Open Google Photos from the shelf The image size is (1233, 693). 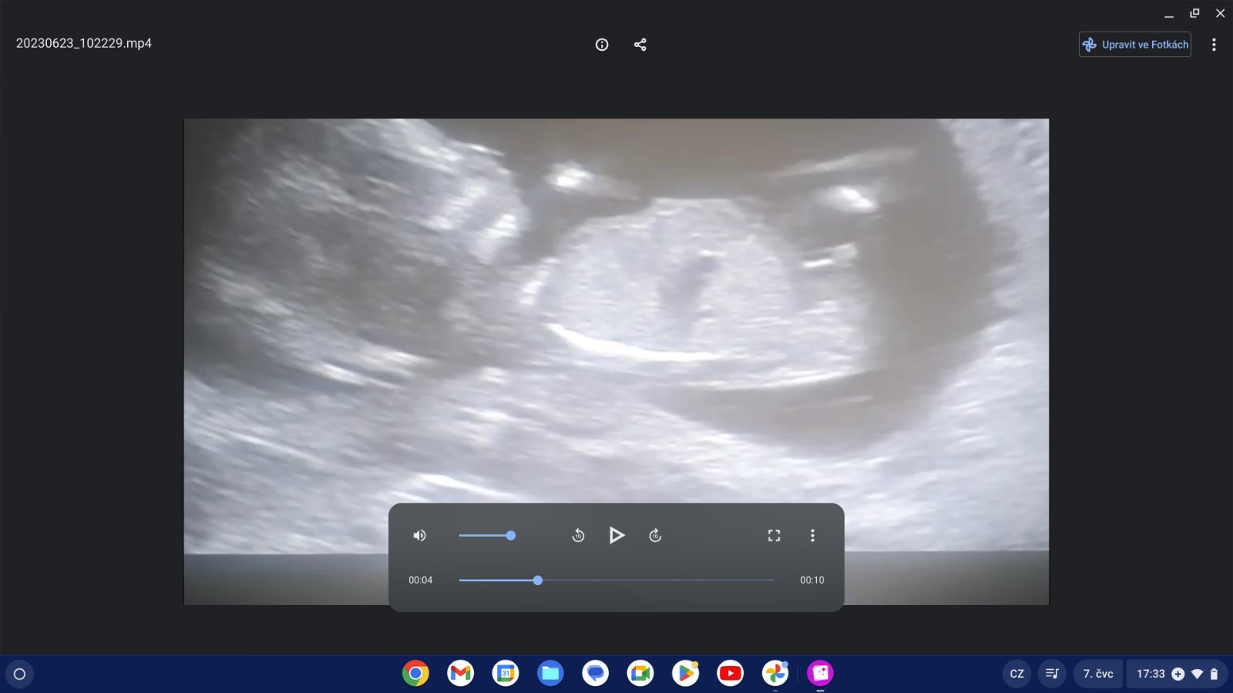tap(775, 674)
